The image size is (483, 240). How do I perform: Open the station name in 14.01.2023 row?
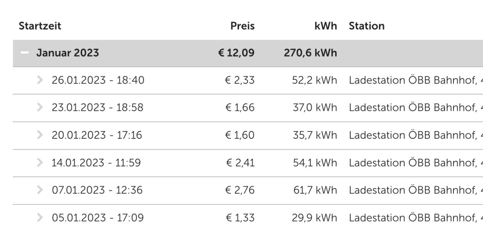coord(416,163)
